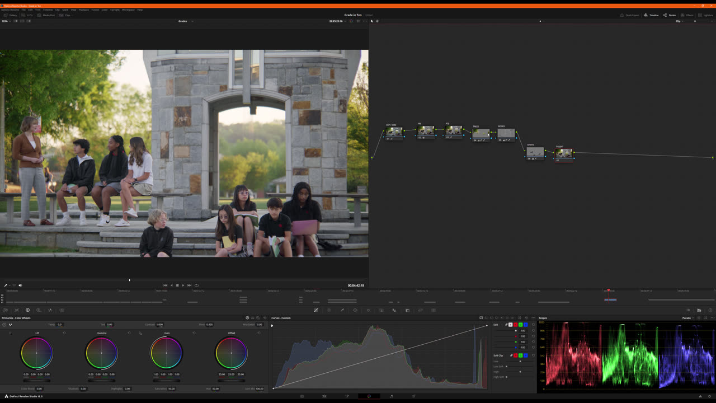Toggle the Effects panel button

pos(687,15)
